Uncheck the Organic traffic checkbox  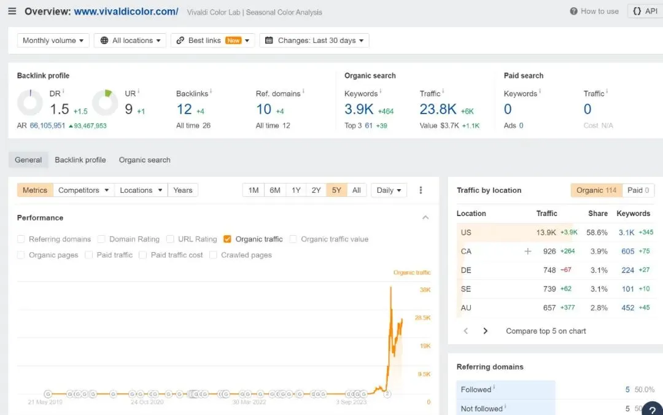point(227,239)
